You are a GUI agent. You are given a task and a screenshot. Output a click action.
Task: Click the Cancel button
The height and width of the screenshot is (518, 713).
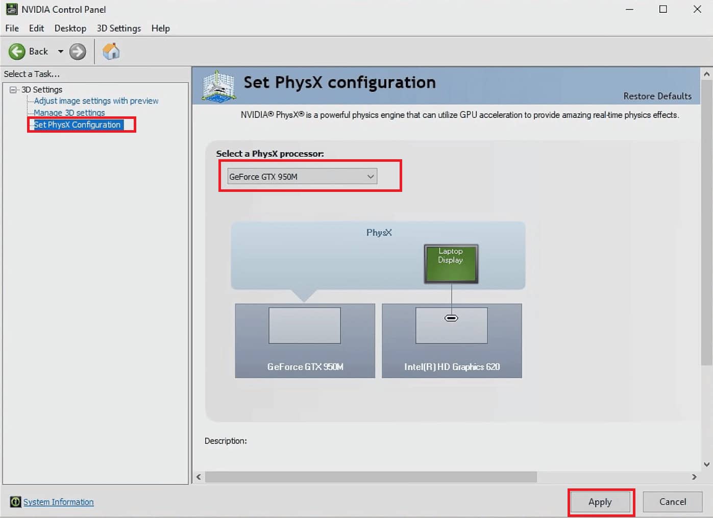point(673,502)
